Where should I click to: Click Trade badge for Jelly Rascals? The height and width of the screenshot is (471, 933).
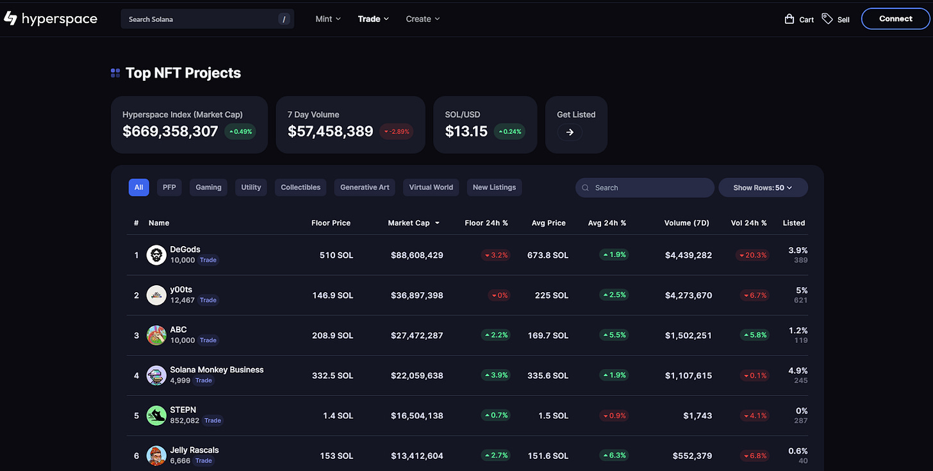pyautogui.click(x=204, y=461)
